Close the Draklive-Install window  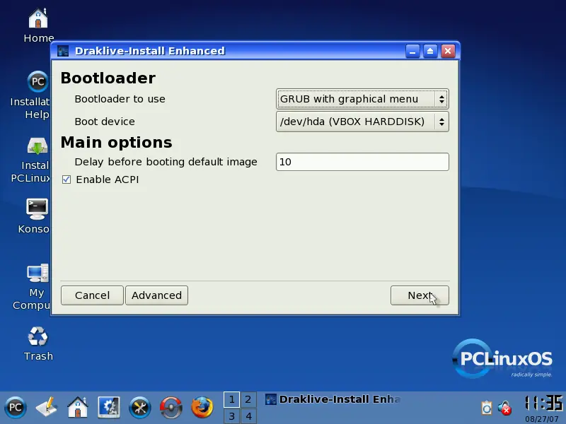448,51
